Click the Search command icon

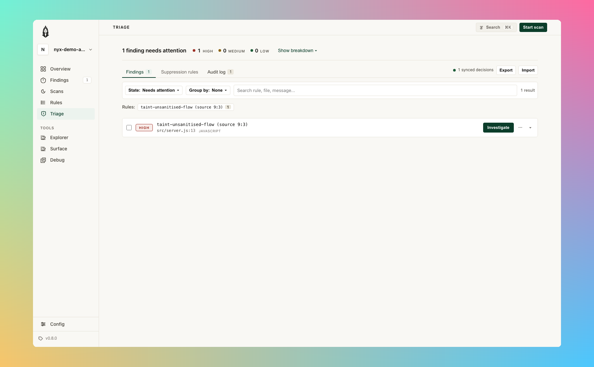click(x=481, y=28)
